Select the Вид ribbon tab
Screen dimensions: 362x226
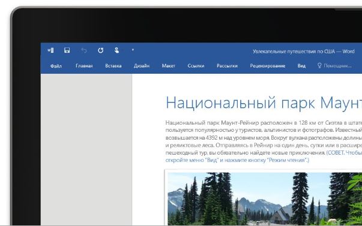tap(301, 66)
